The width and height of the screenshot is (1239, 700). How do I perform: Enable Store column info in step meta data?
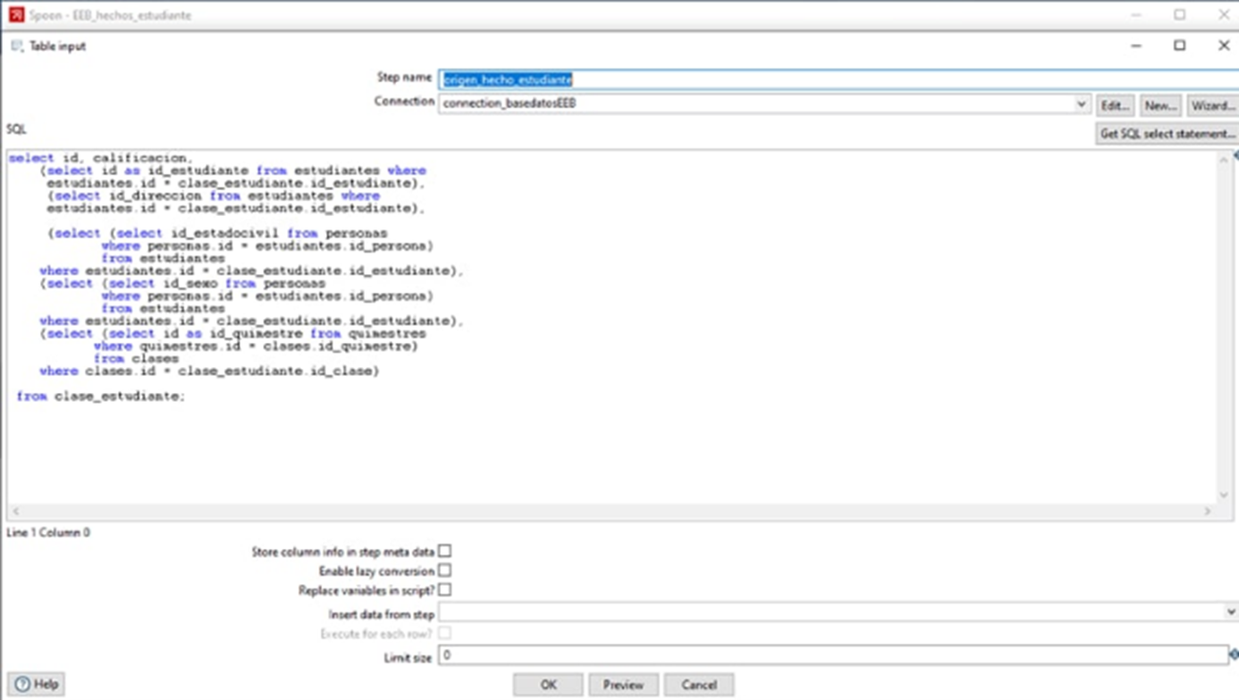pyautogui.click(x=444, y=551)
